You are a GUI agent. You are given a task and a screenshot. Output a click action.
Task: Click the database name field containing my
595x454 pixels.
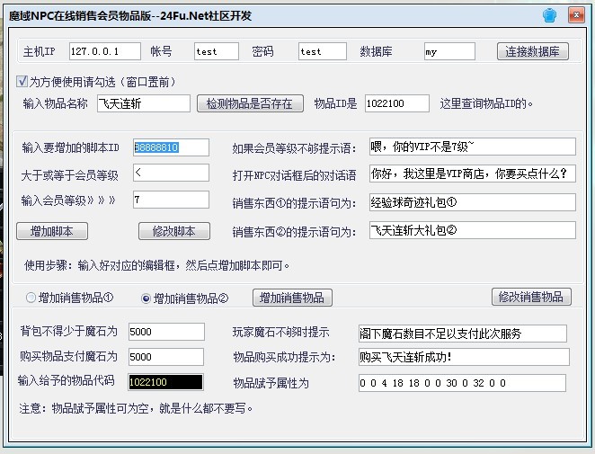tap(449, 51)
